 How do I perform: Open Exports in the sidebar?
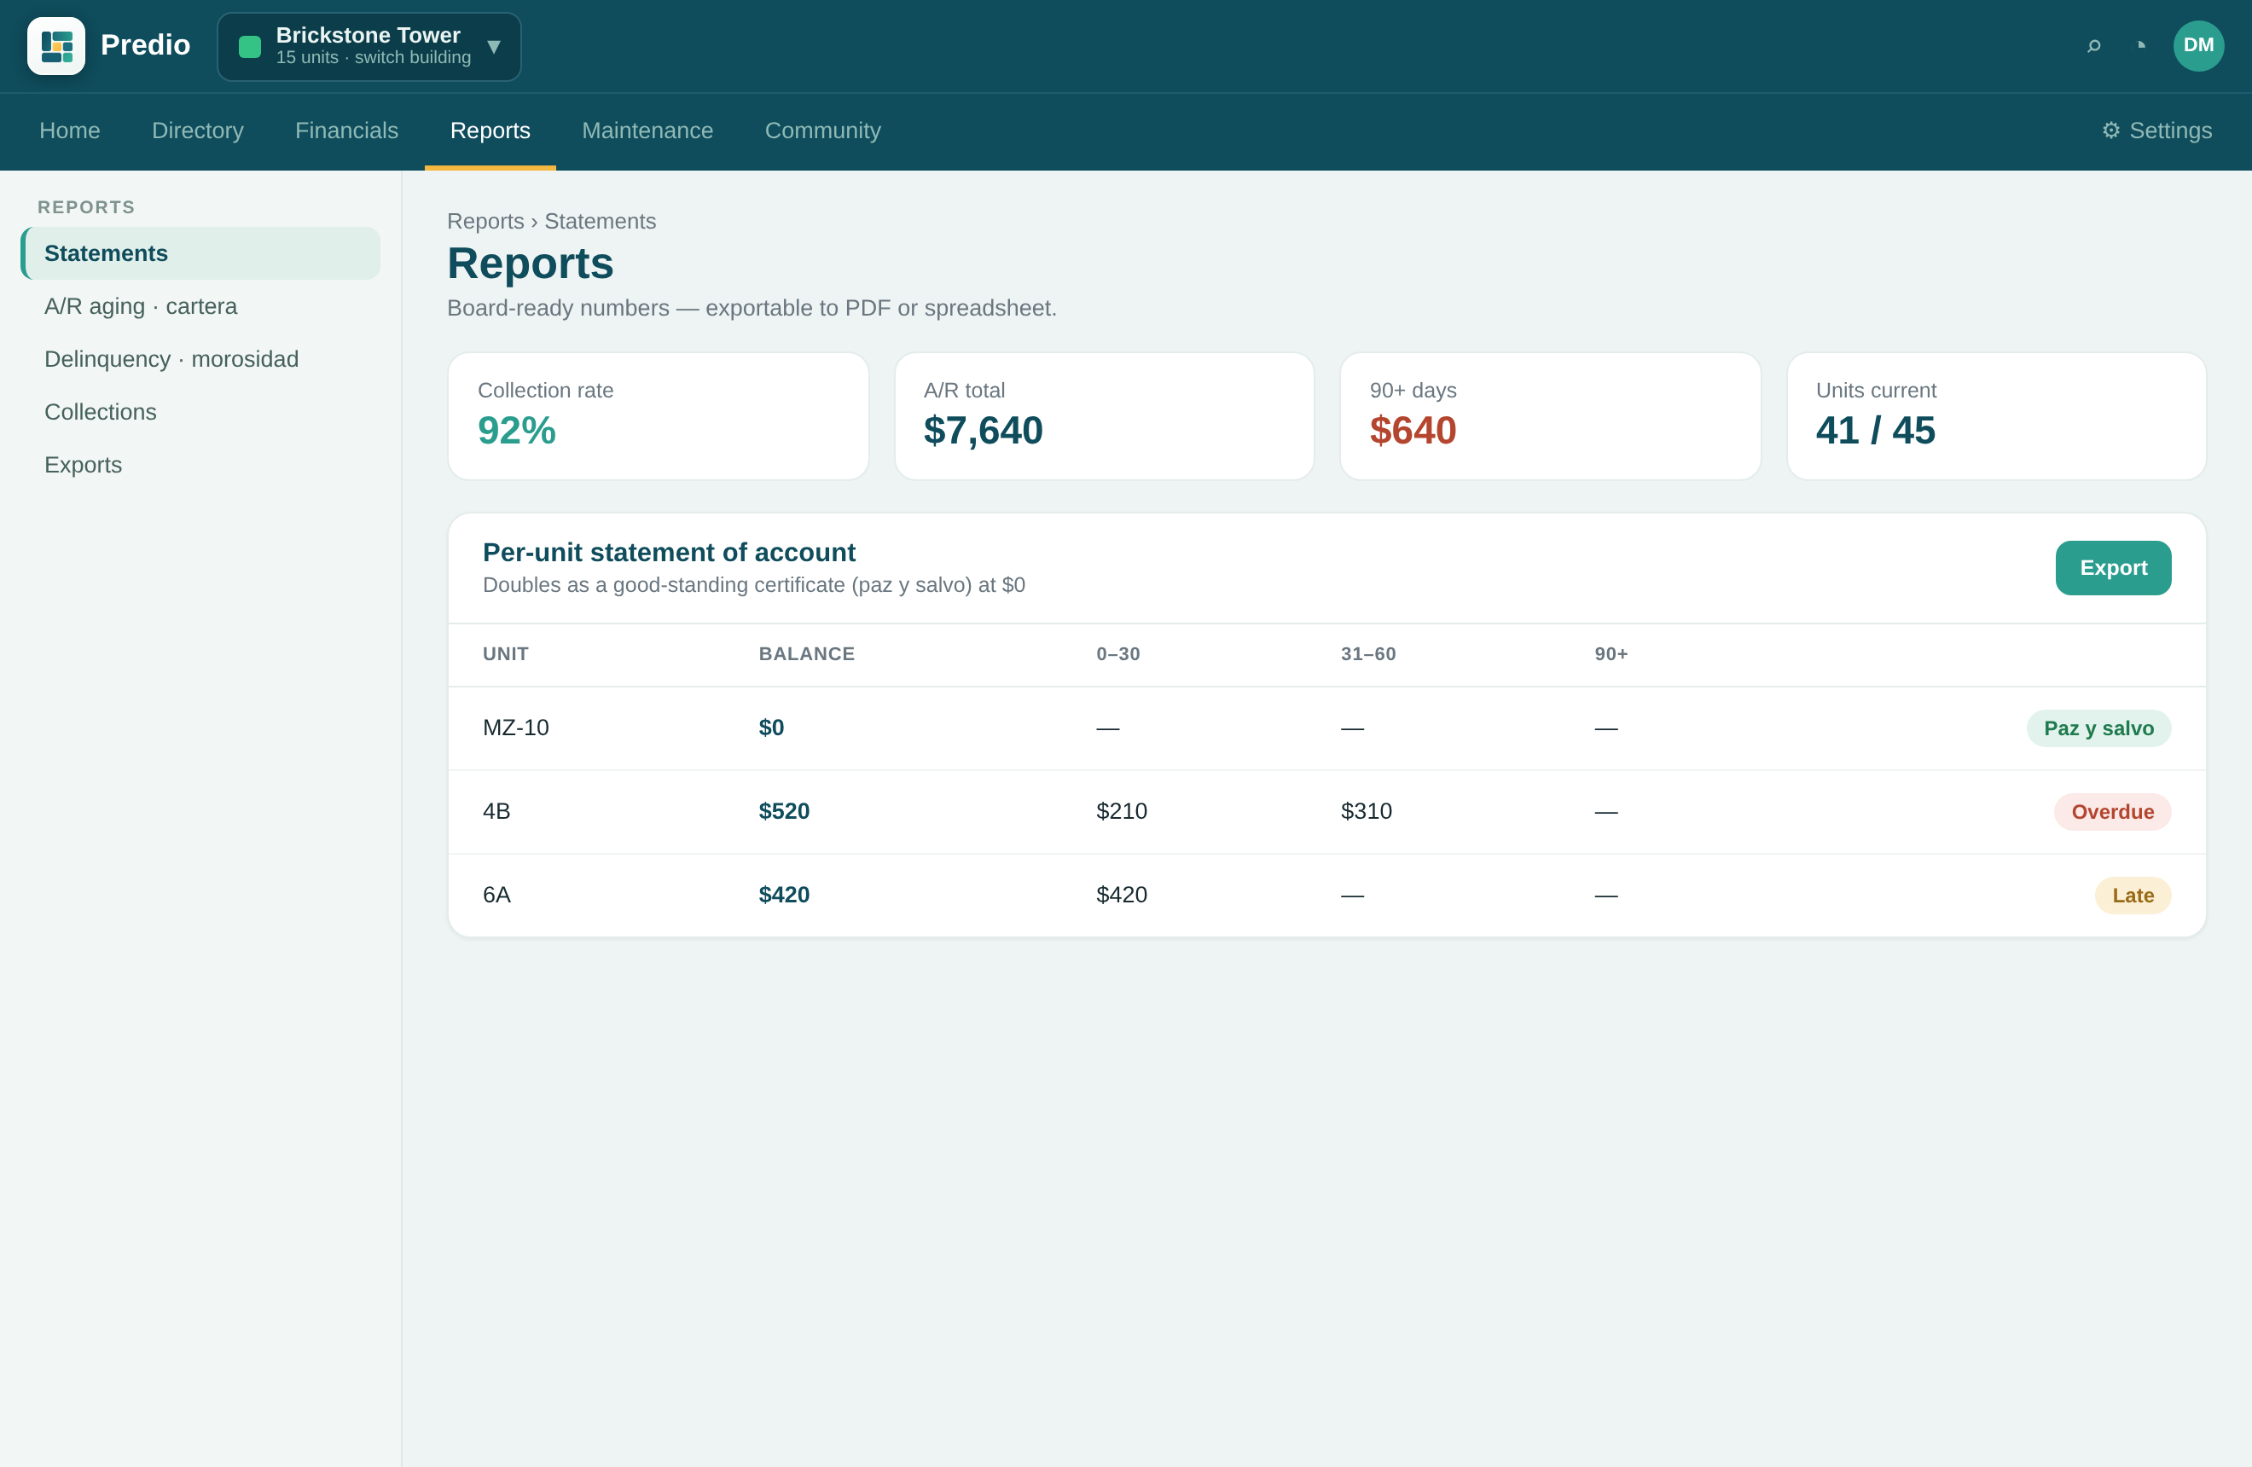[200, 466]
